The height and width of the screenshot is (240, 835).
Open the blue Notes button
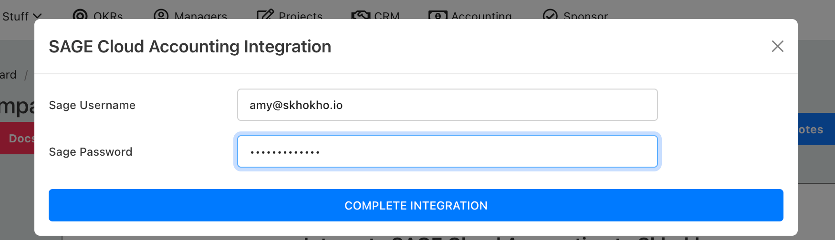click(816, 129)
